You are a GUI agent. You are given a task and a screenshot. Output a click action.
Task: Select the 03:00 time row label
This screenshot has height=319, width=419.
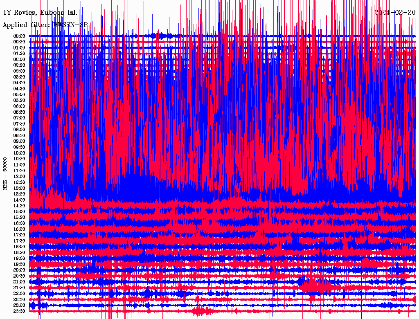(x=19, y=71)
